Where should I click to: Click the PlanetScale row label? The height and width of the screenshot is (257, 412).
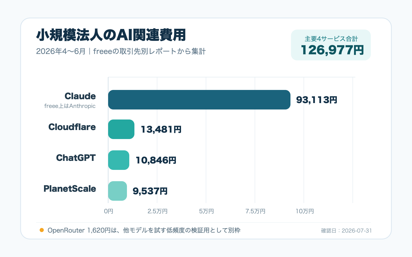point(70,189)
